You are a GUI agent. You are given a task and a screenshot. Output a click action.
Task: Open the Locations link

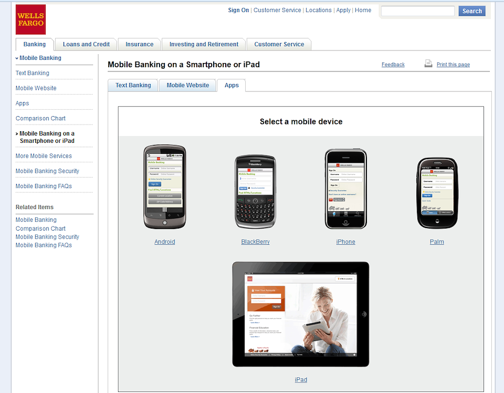(318, 10)
